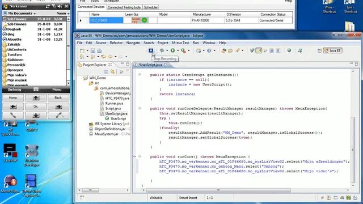363x204 pixels.
Task: Click the Run External Tools icon
Action: (183, 50)
